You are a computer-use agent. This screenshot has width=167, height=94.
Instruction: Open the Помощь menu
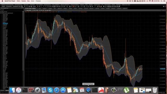(x=118, y=5)
